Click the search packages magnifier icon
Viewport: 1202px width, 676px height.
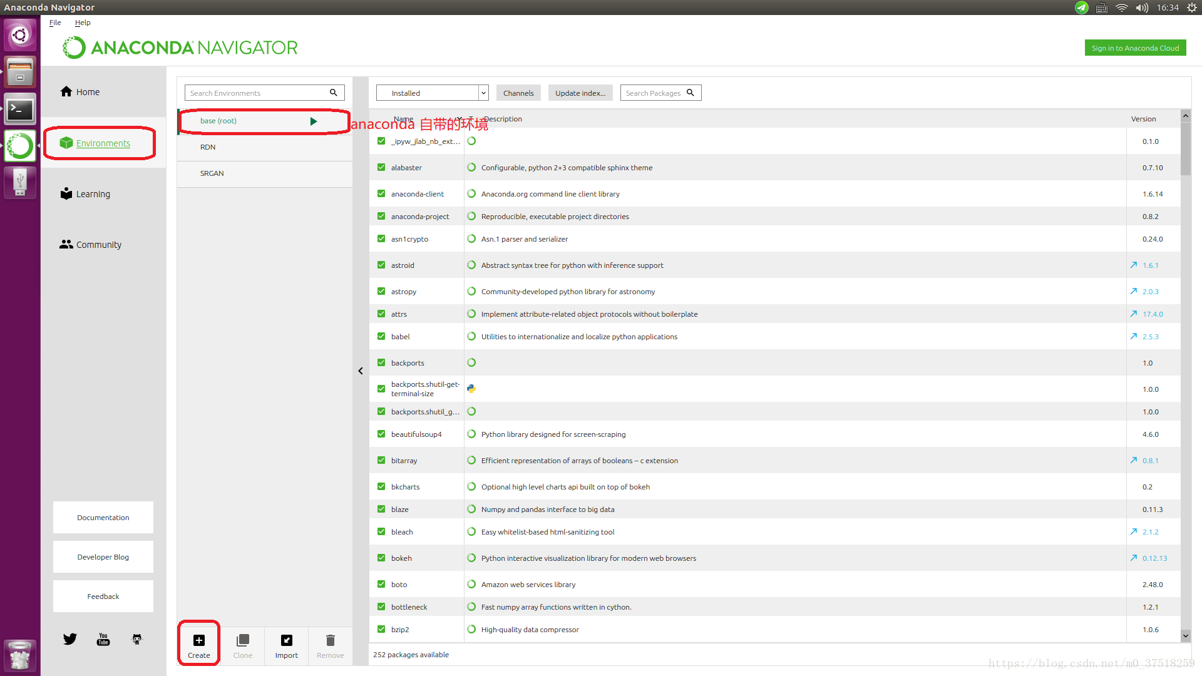coord(691,93)
